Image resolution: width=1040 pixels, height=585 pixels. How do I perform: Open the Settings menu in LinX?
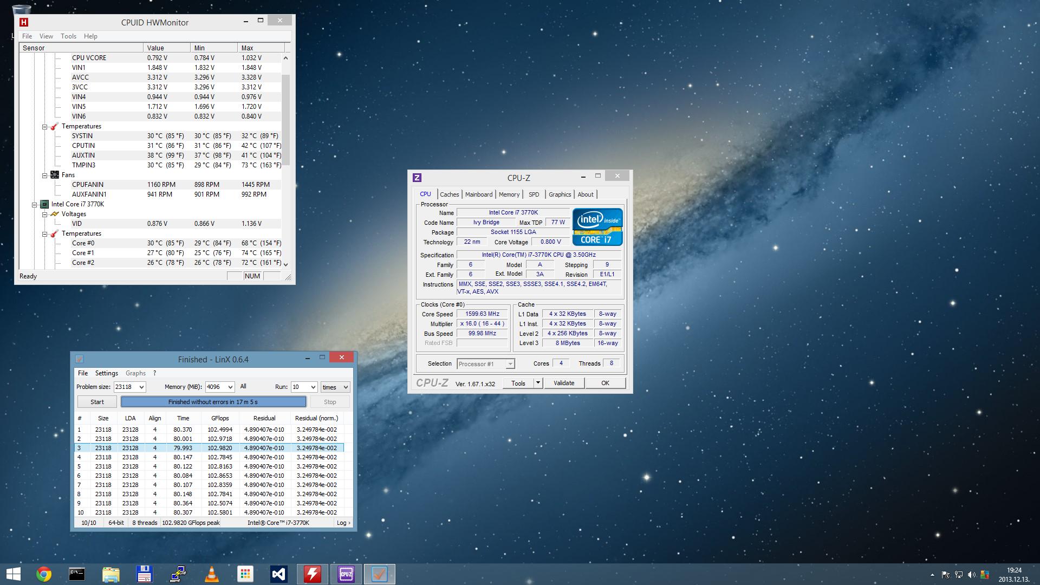click(x=106, y=373)
